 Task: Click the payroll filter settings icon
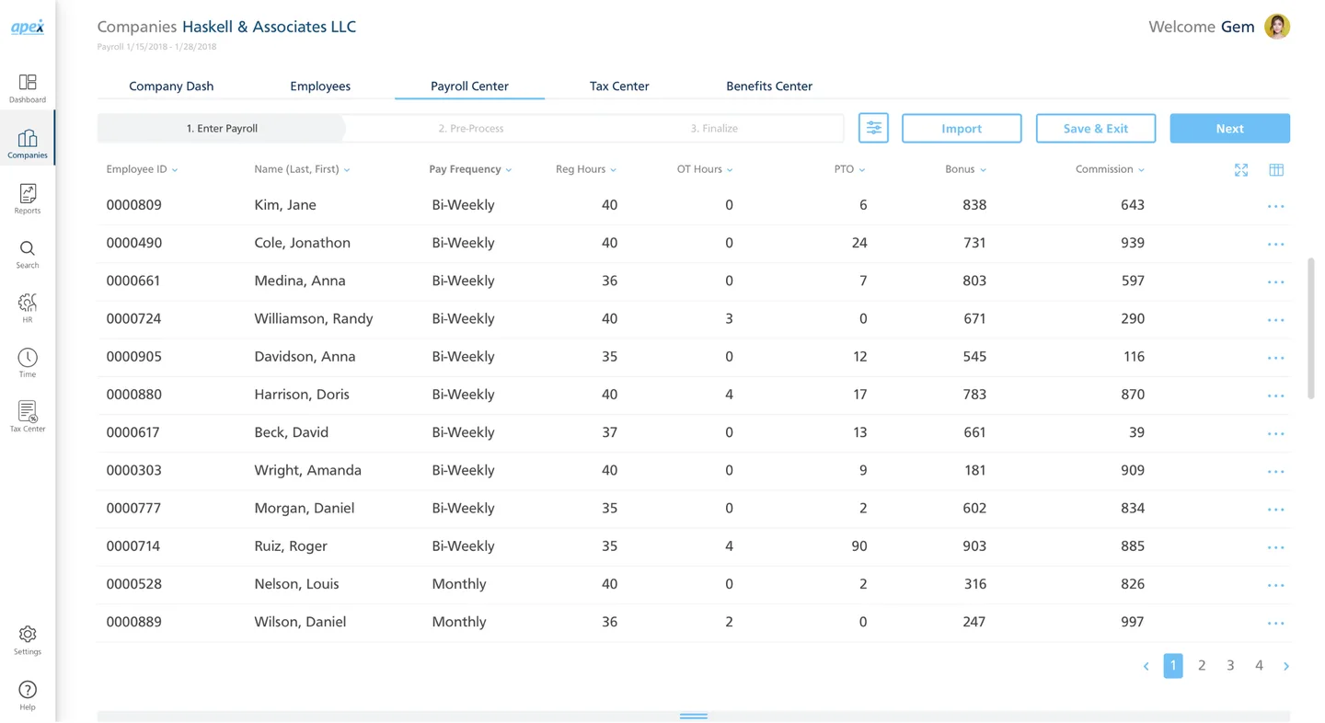click(872, 128)
